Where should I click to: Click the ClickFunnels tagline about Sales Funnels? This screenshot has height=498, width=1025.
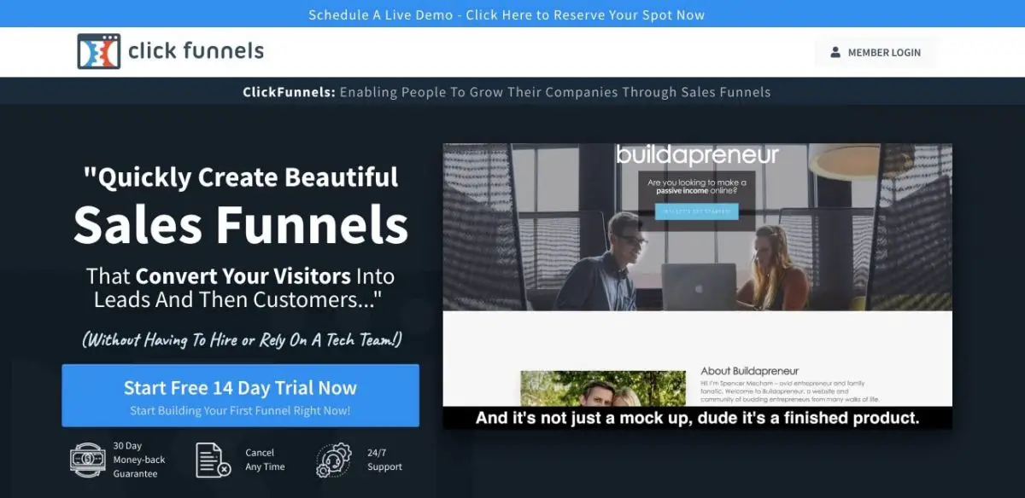coord(507,92)
